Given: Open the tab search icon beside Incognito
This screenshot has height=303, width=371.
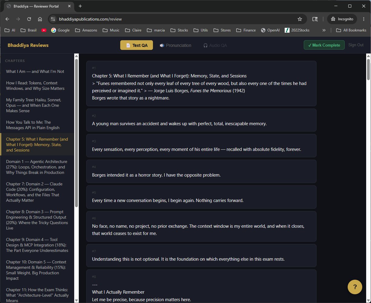Looking at the screenshot, I should point(315,19).
